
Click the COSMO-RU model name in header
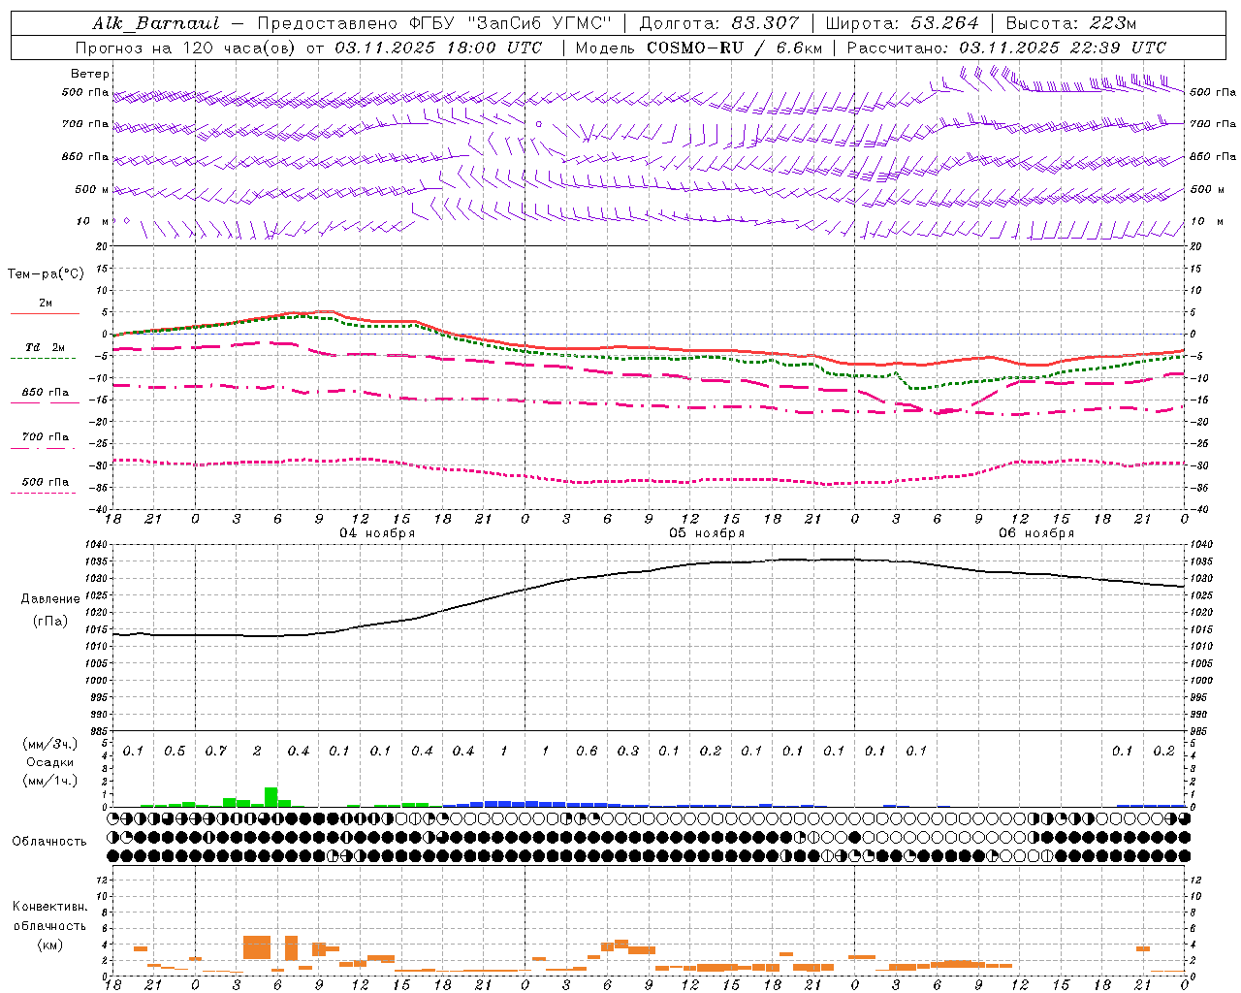[688, 48]
